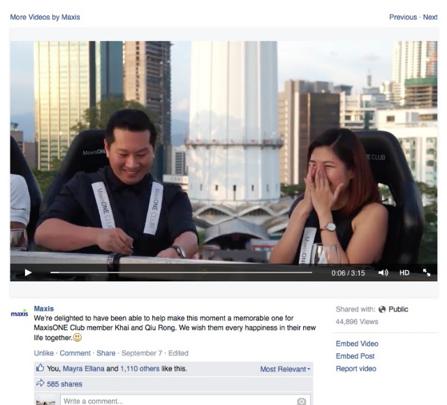This screenshot has height=405, width=447.
Task: Enter fullscreen with the expand arrows icon
Action: pos(427,272)
